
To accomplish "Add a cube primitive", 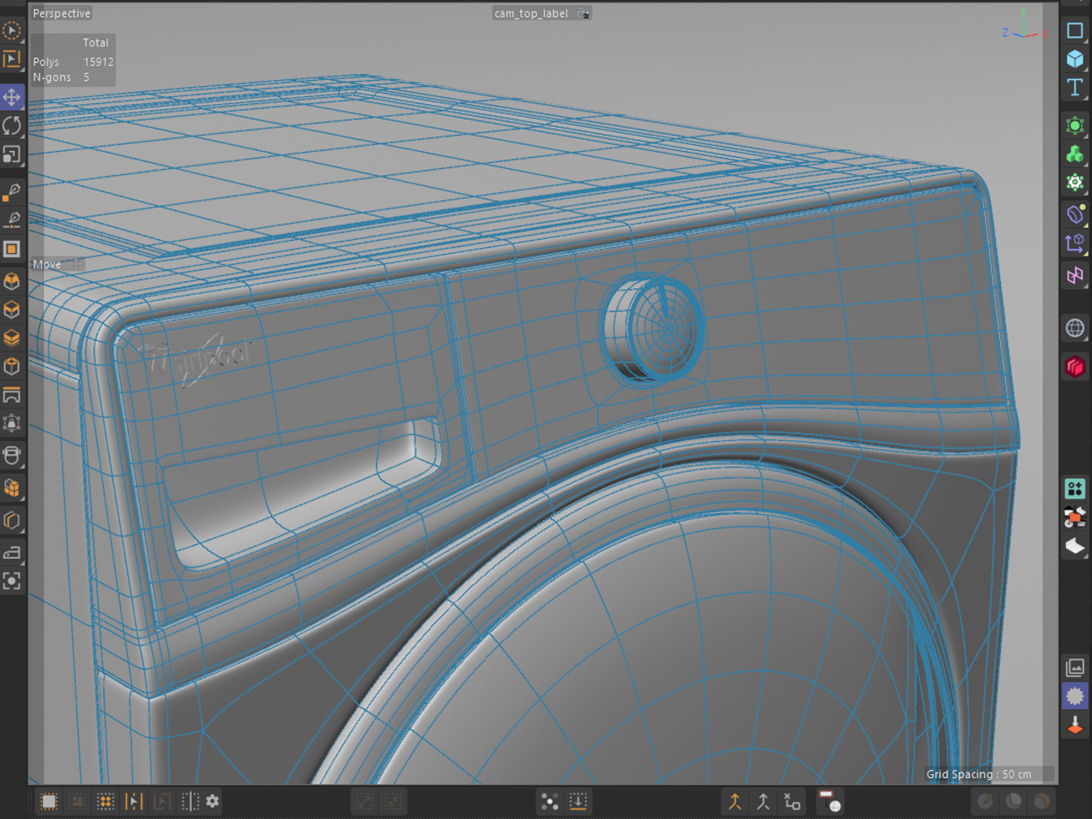I will pyautogui.click(x=1075, y=59).
